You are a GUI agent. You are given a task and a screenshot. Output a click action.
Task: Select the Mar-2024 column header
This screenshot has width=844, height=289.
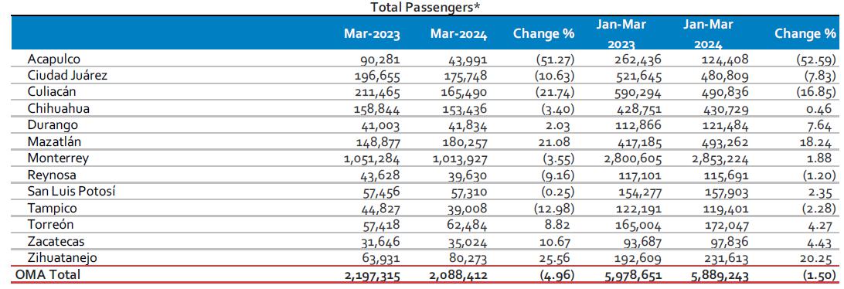458,35
